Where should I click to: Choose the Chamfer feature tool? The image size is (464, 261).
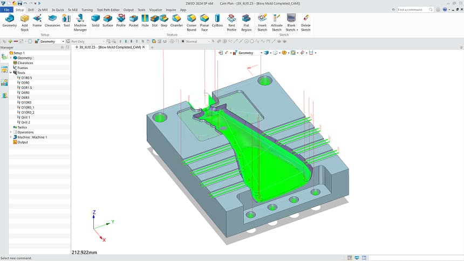[176, 20]
